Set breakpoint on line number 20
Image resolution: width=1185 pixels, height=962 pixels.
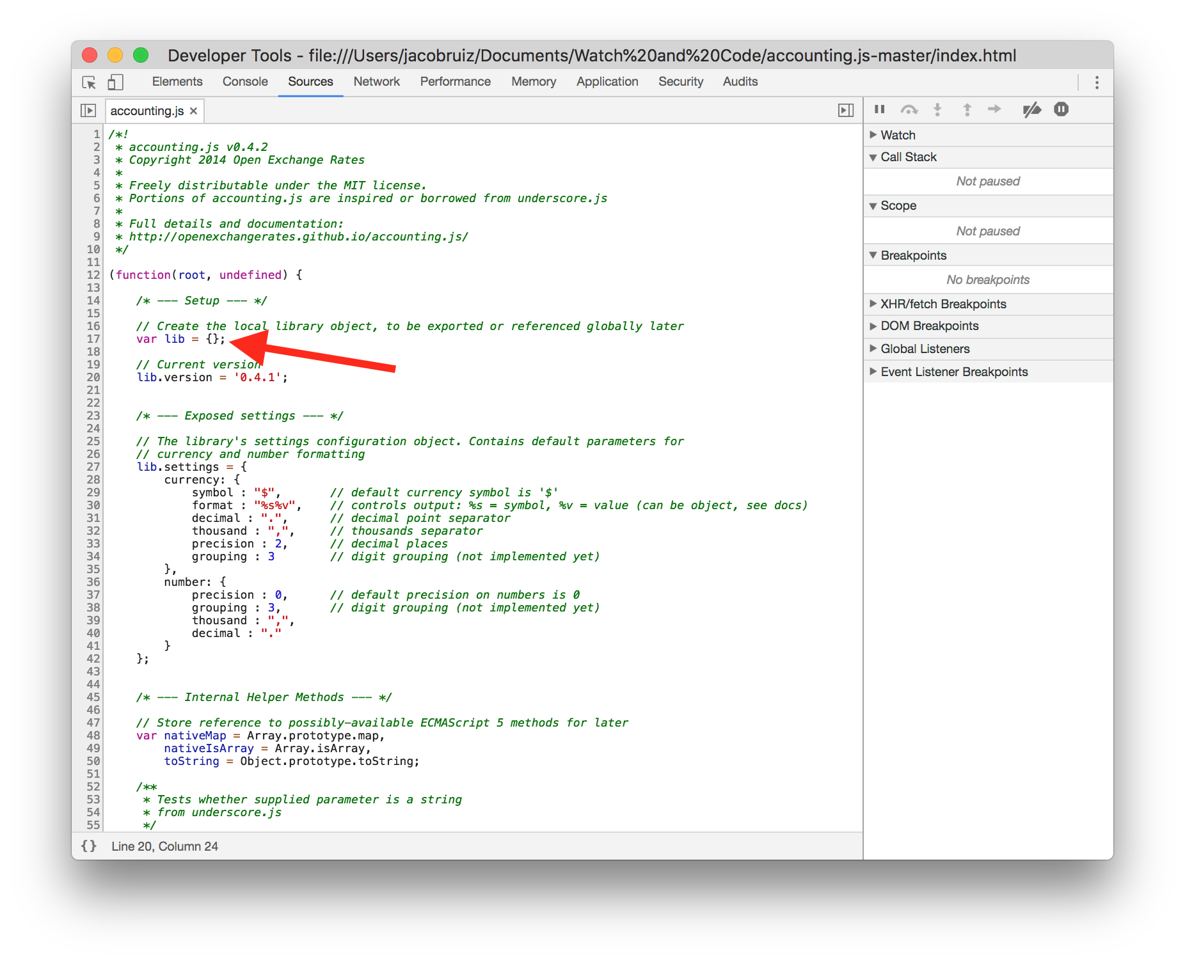coord(93,377)
